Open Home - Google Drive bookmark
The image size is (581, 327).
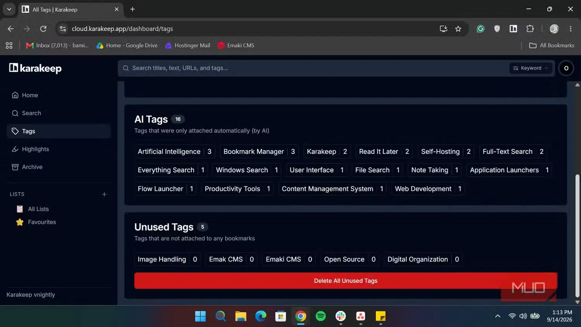pyautogui.click(x=127, y=45)
